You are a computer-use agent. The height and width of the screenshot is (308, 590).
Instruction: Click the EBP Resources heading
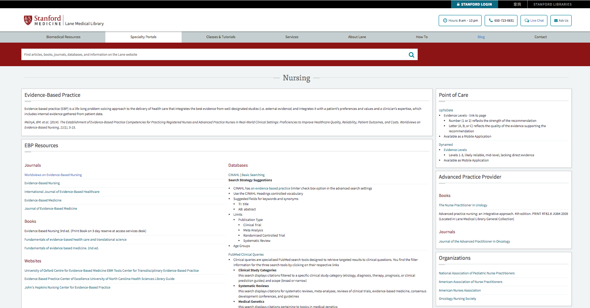click(x=41, y=146)
